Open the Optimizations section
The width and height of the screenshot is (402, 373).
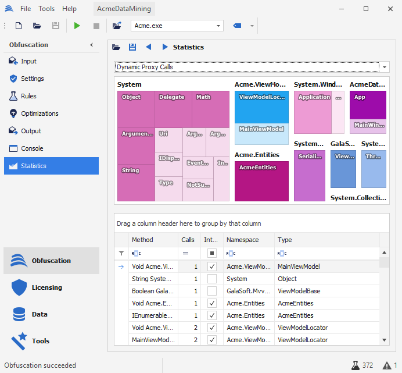[x=40, y=113]
